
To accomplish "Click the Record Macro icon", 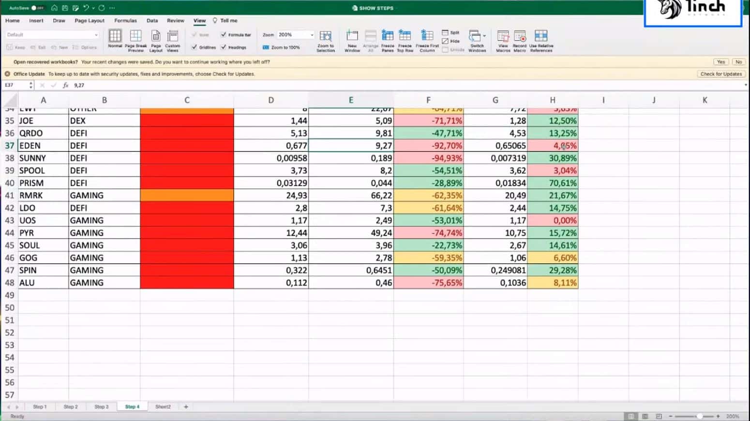I will 520,37.
